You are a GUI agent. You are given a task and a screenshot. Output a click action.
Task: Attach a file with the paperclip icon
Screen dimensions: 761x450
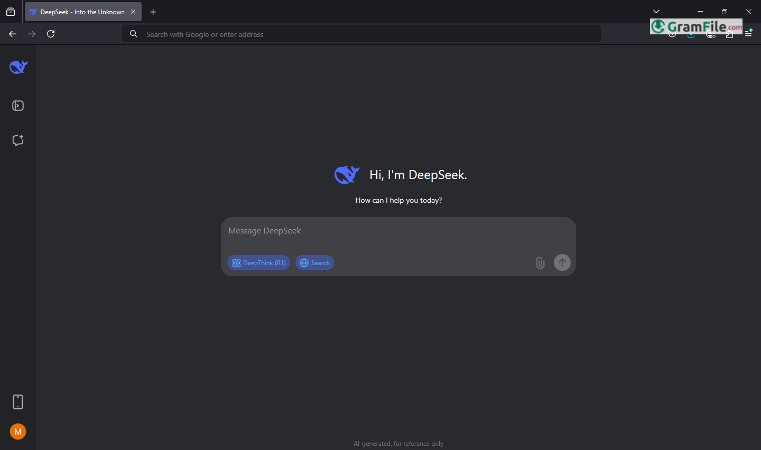[540, 262]
